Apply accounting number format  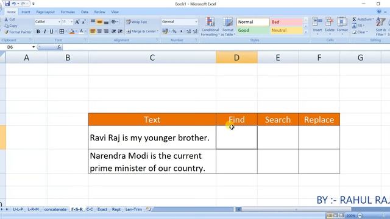(x=165, y=31)
